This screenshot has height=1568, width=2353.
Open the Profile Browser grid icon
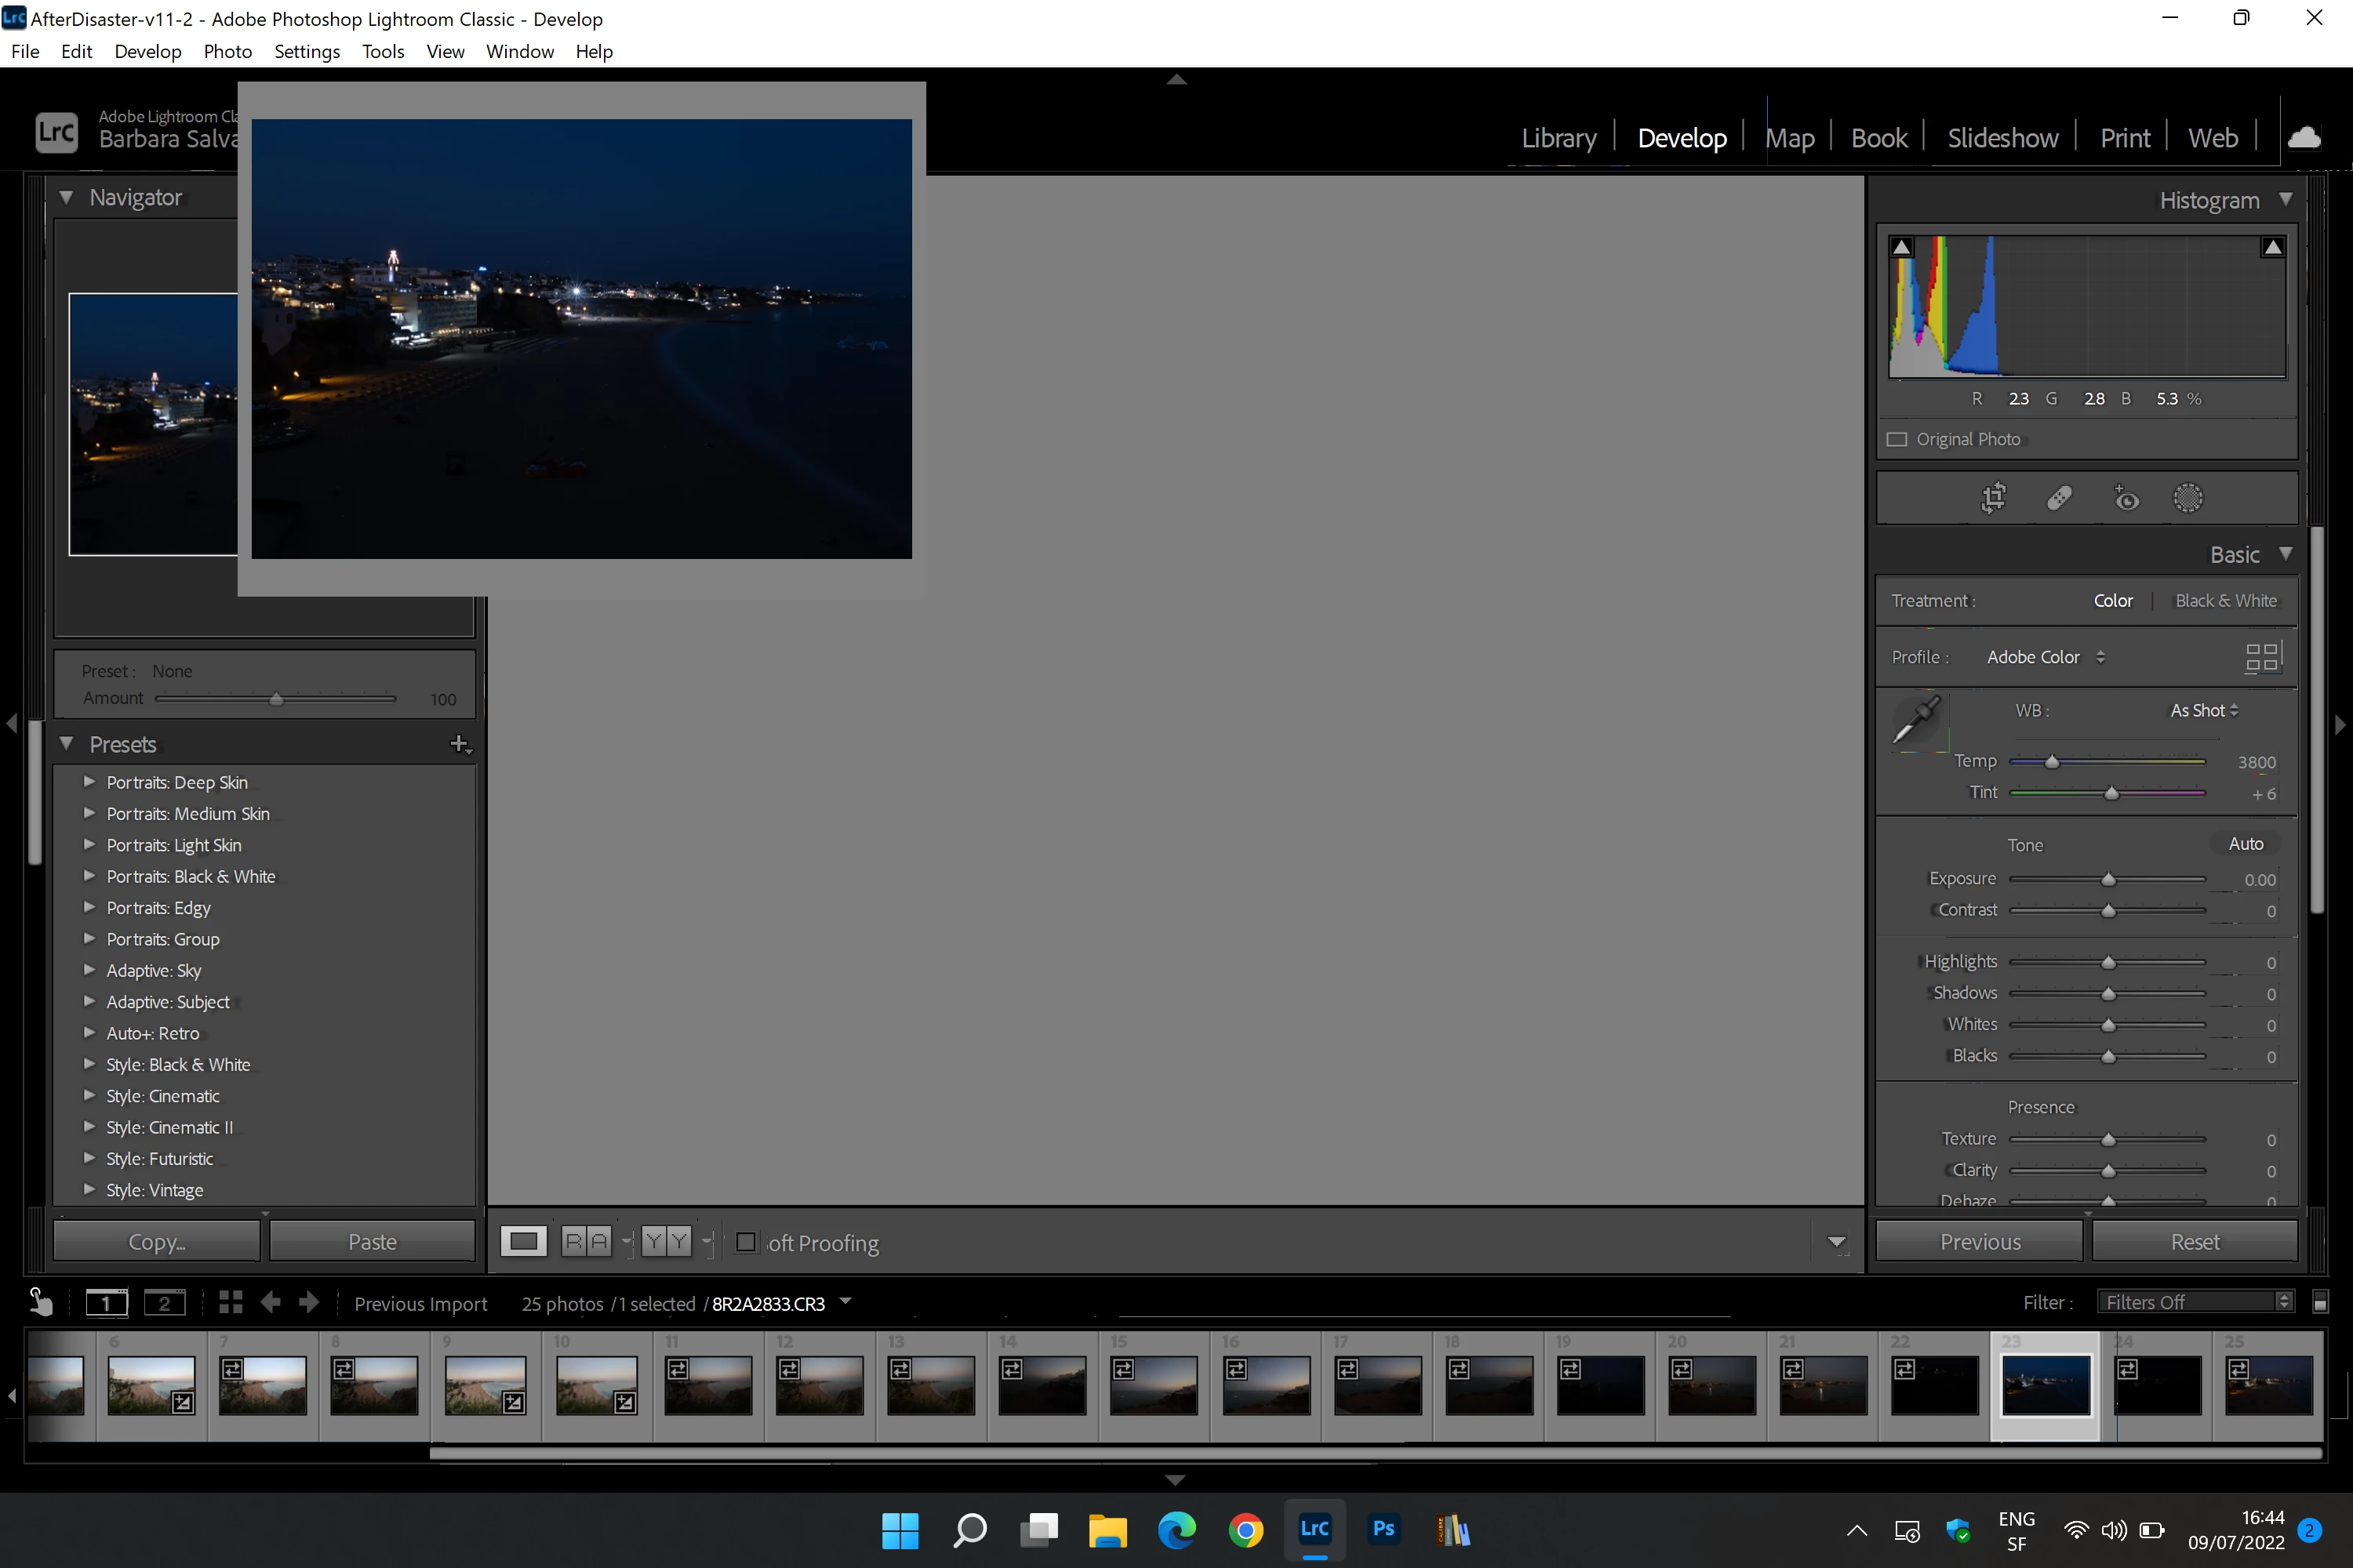pos(2261,657)
